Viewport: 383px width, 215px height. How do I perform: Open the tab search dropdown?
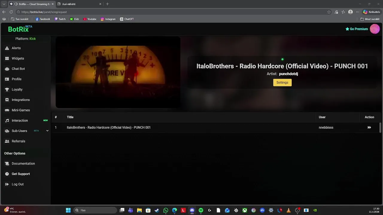point(4,4)
